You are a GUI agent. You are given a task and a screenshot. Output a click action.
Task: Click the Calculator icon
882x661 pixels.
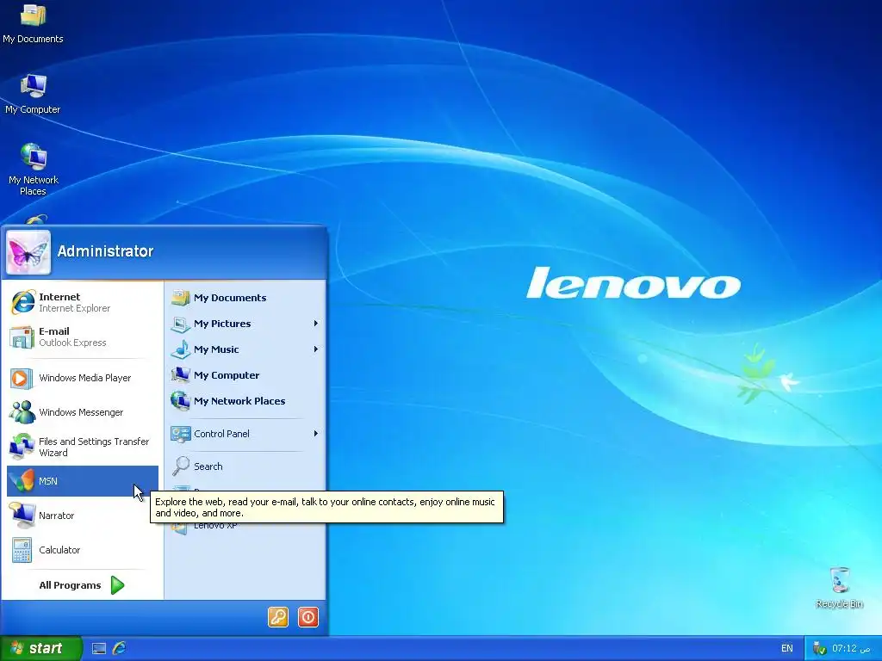click(22, 550)
